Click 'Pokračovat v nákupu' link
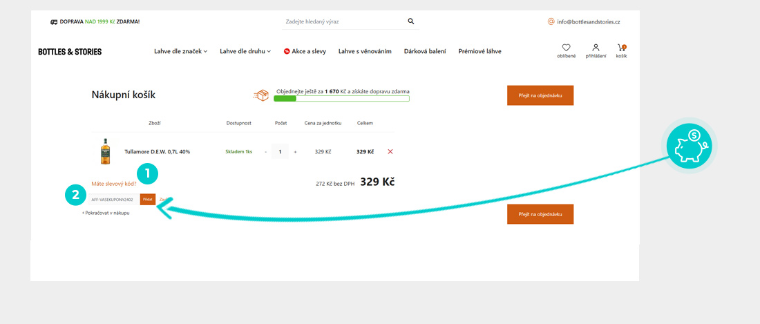The width and height of the screenshot is (760, 324). click(106, 213)
